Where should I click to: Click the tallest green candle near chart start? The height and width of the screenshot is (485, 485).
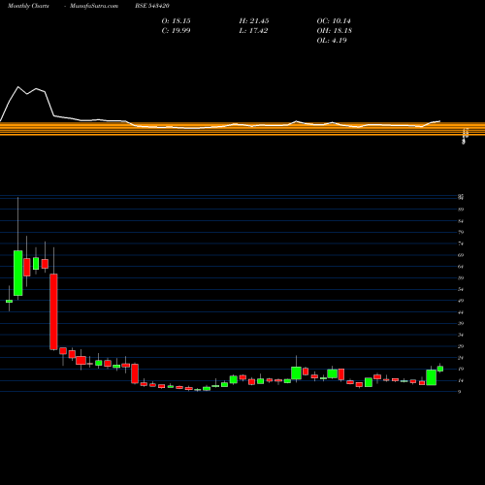18,273
